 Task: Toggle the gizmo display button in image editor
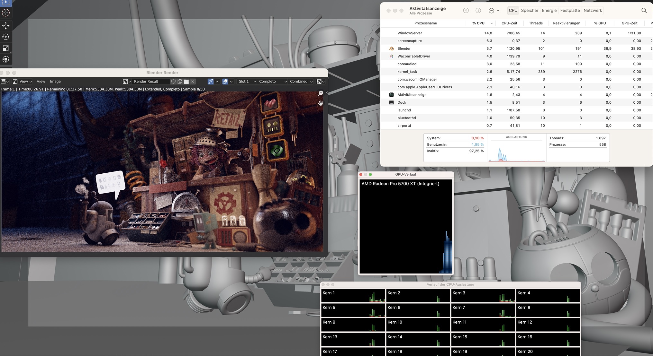211,82
